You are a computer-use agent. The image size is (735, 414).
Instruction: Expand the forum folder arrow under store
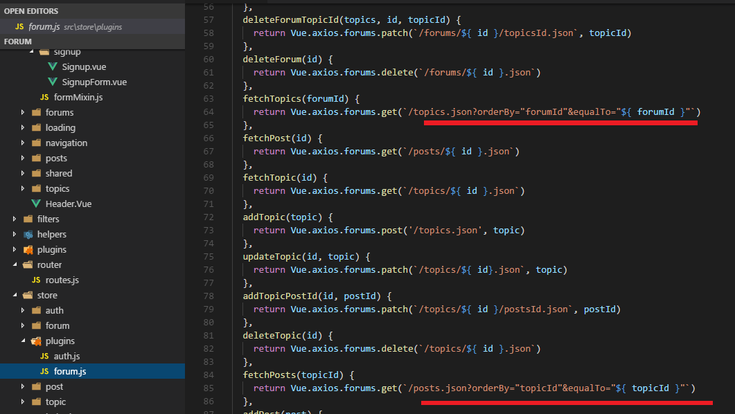(22, 325)
